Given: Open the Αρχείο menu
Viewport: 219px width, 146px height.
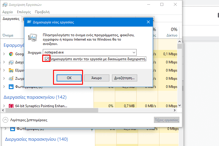Looking at the screenshot, I should pos(8,12).
